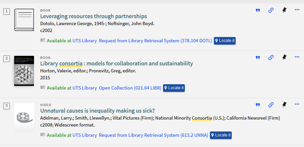
Task: Open more actions menu for first result
Action: [x=297, y=10]
